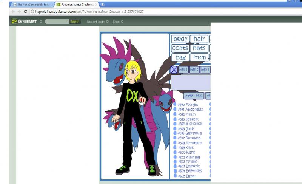
Task: Select the #595 Joltik radio dot
Action: coord(175,128)
